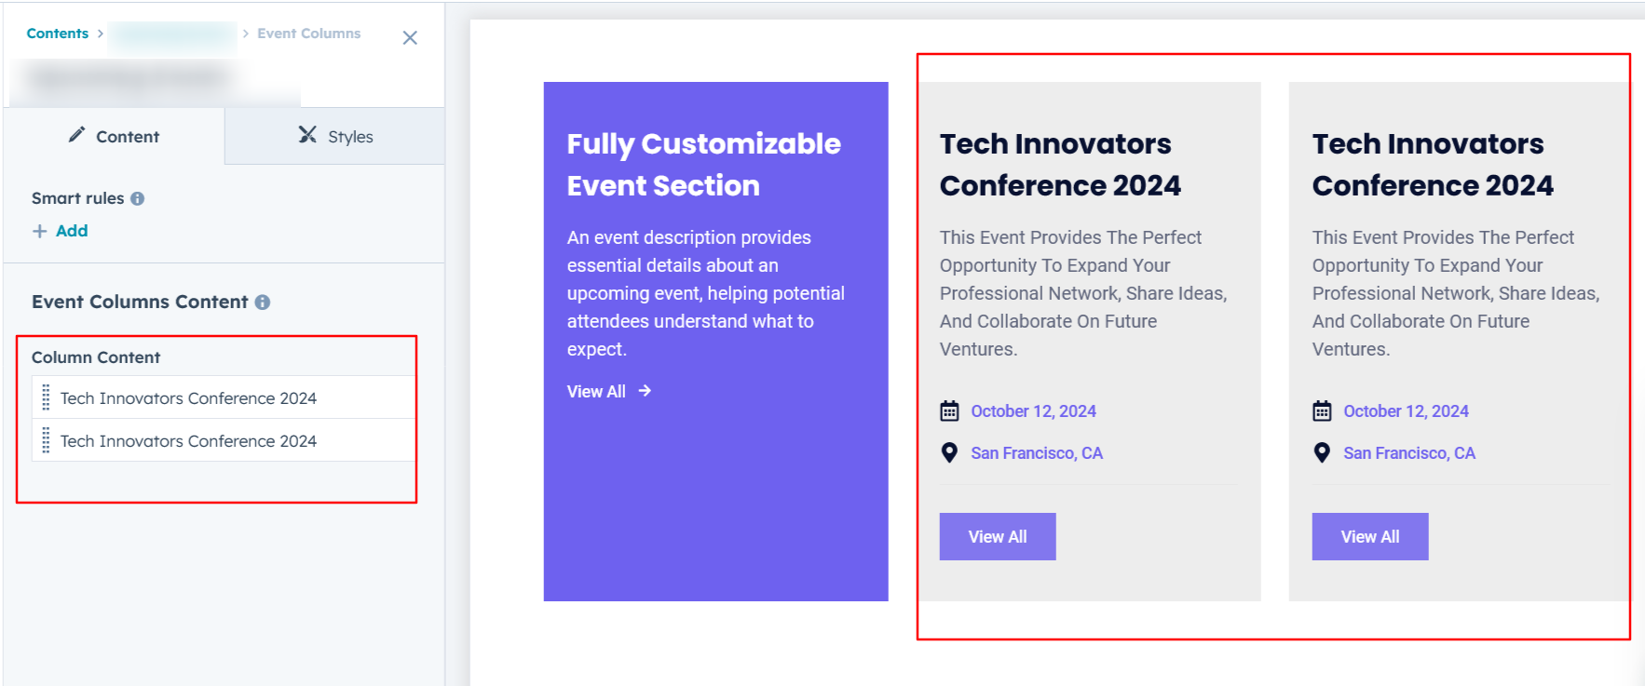Click the Event Columns Content info icon
The width and height of the screenshot is (1645, 686).
pyautogui.click(x=263, y=303)
